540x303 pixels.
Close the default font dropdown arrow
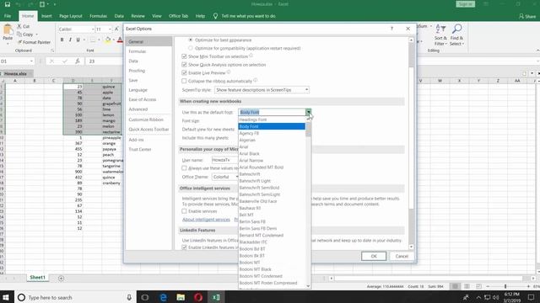[x=308, y=112]
